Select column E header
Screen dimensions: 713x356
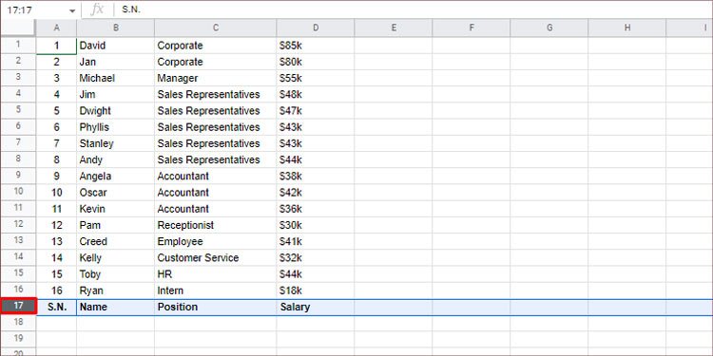click(394, 28)
